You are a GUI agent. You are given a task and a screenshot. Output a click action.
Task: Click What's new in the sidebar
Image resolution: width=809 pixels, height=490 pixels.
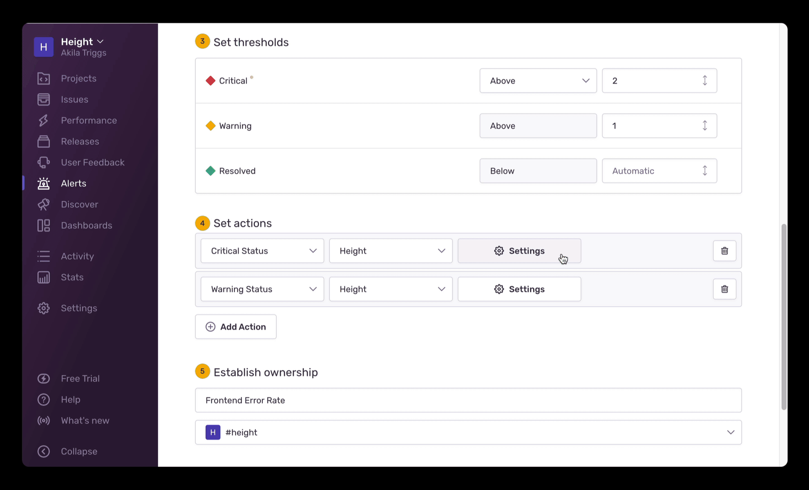coord(85,421)
